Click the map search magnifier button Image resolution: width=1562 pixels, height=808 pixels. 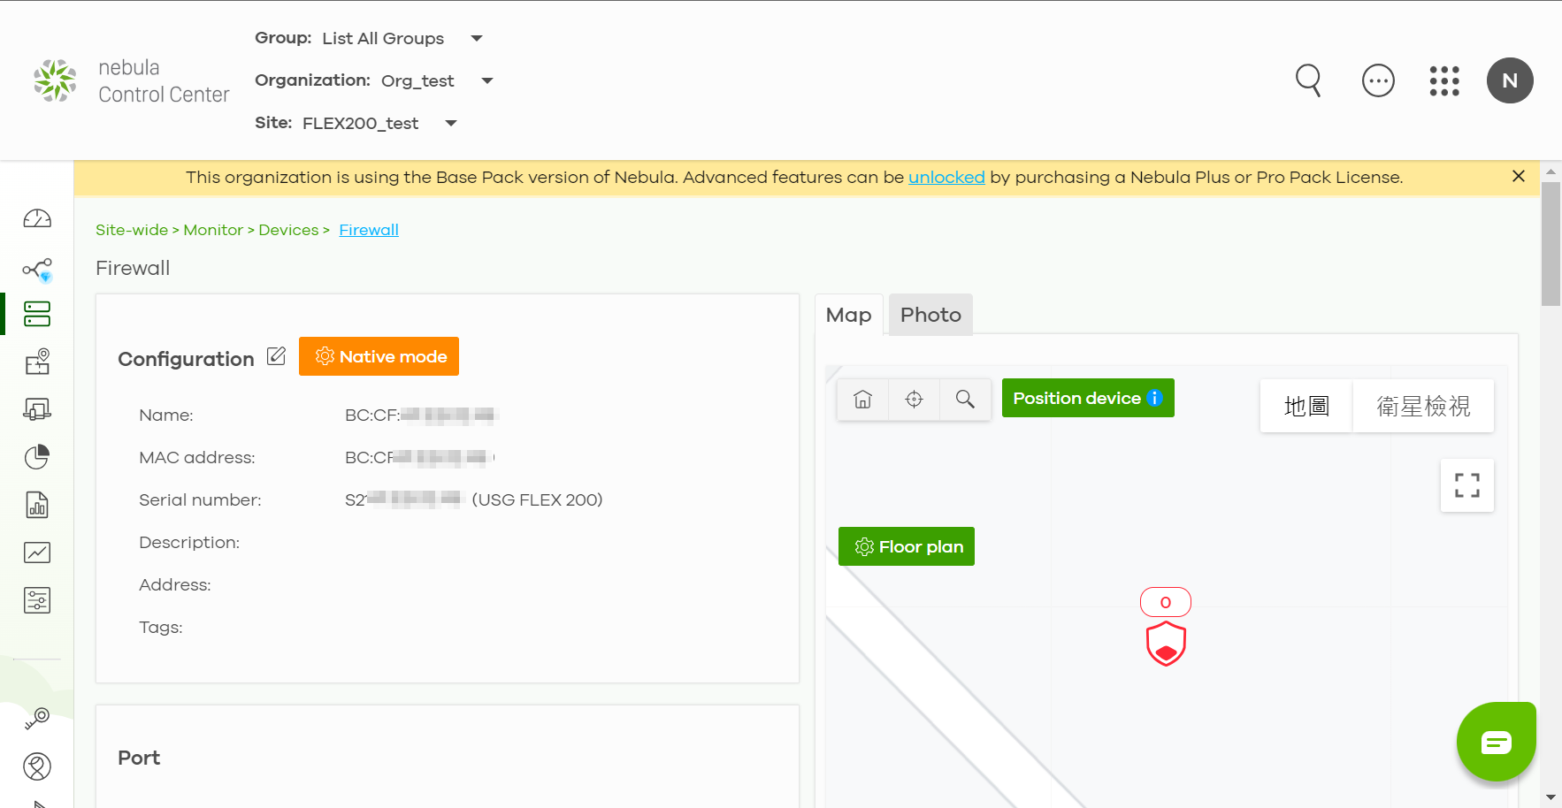click(965, 400)
